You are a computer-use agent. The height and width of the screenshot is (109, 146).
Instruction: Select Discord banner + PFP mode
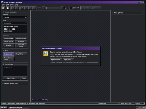(9, 59)
